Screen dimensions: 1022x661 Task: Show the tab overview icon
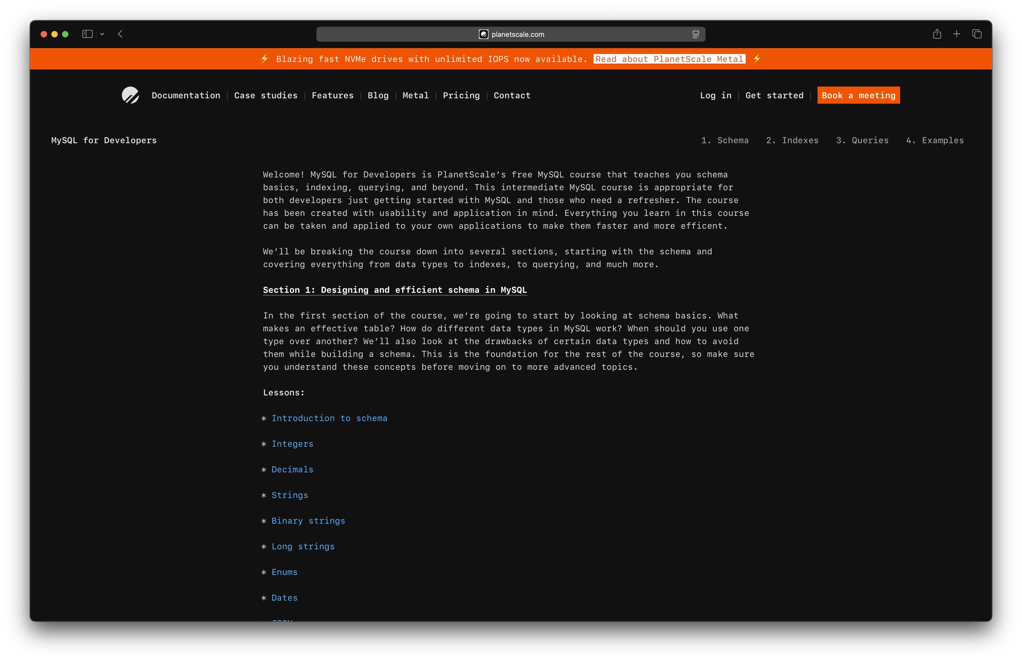(977, 34)
